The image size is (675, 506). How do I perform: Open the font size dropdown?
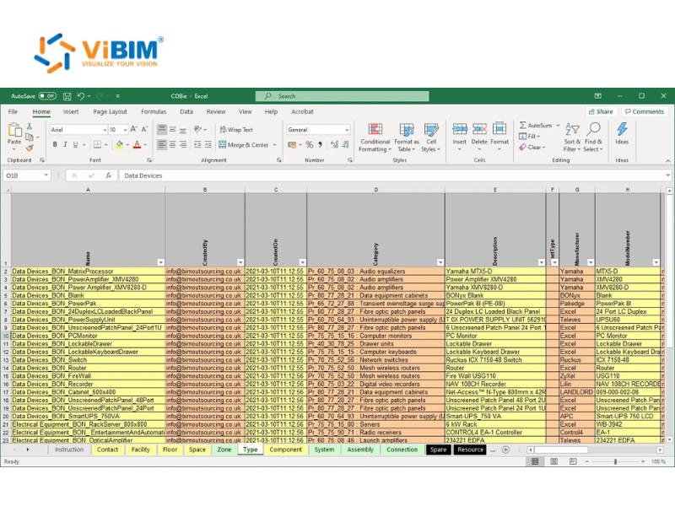(125, 130)
